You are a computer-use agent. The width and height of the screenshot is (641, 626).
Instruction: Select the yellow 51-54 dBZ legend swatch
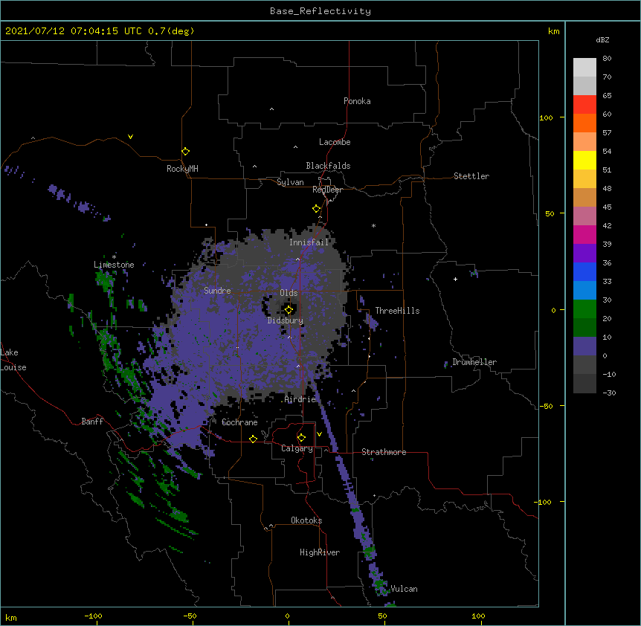click(x=584, y=160)
